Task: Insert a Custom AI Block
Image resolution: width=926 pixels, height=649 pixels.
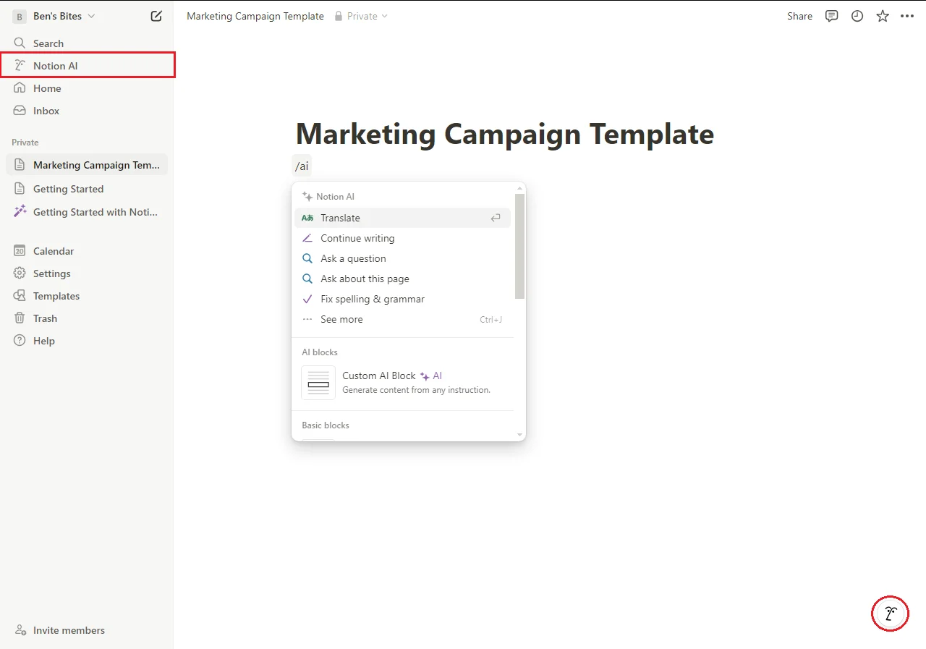Action: 402,382
